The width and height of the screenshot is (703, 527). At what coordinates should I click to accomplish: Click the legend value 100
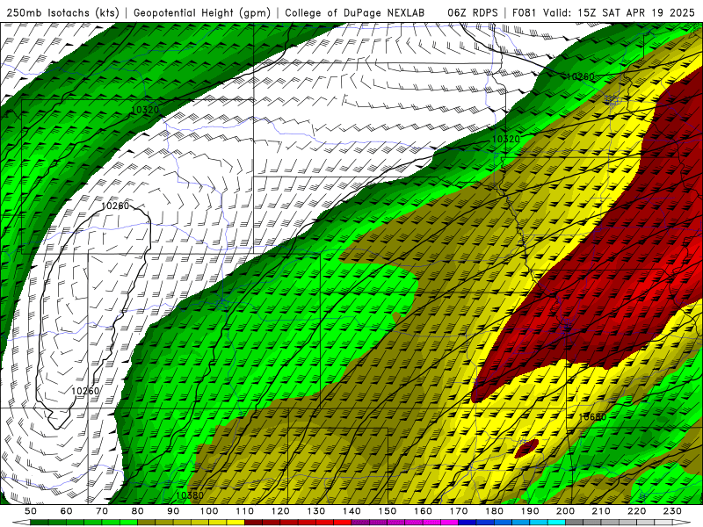(209, 511)
